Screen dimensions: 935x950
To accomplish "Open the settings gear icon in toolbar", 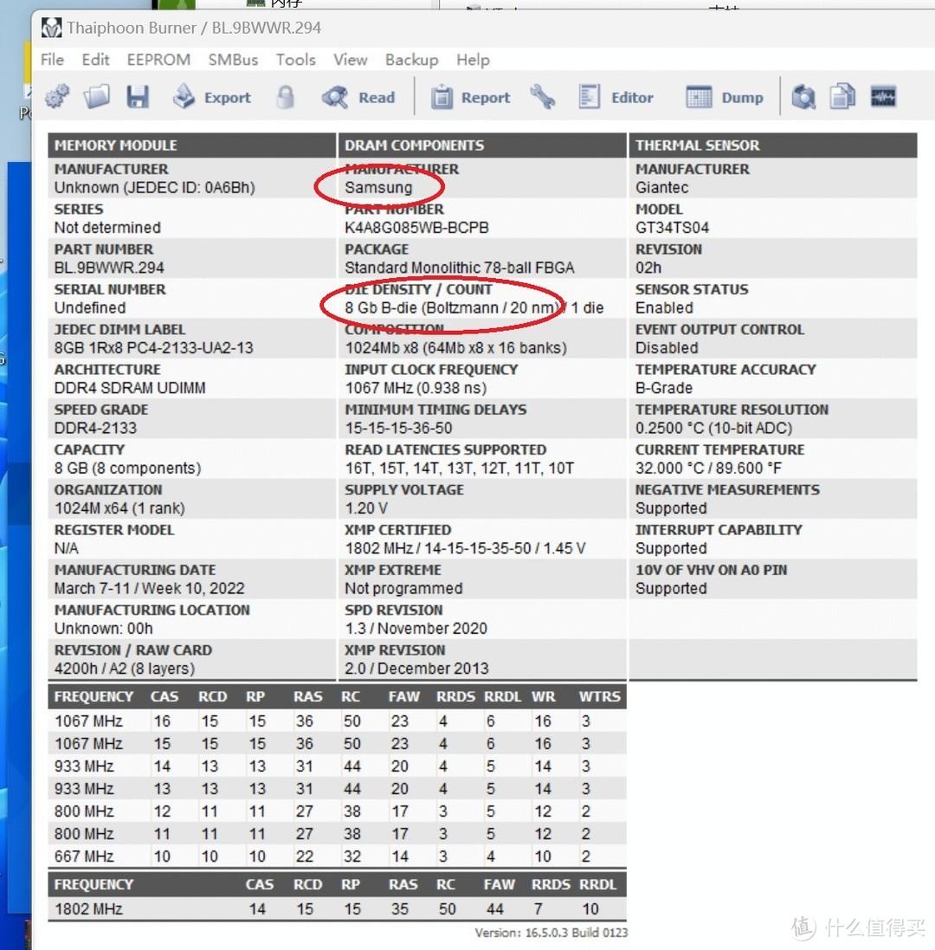I will pos(57,96).
